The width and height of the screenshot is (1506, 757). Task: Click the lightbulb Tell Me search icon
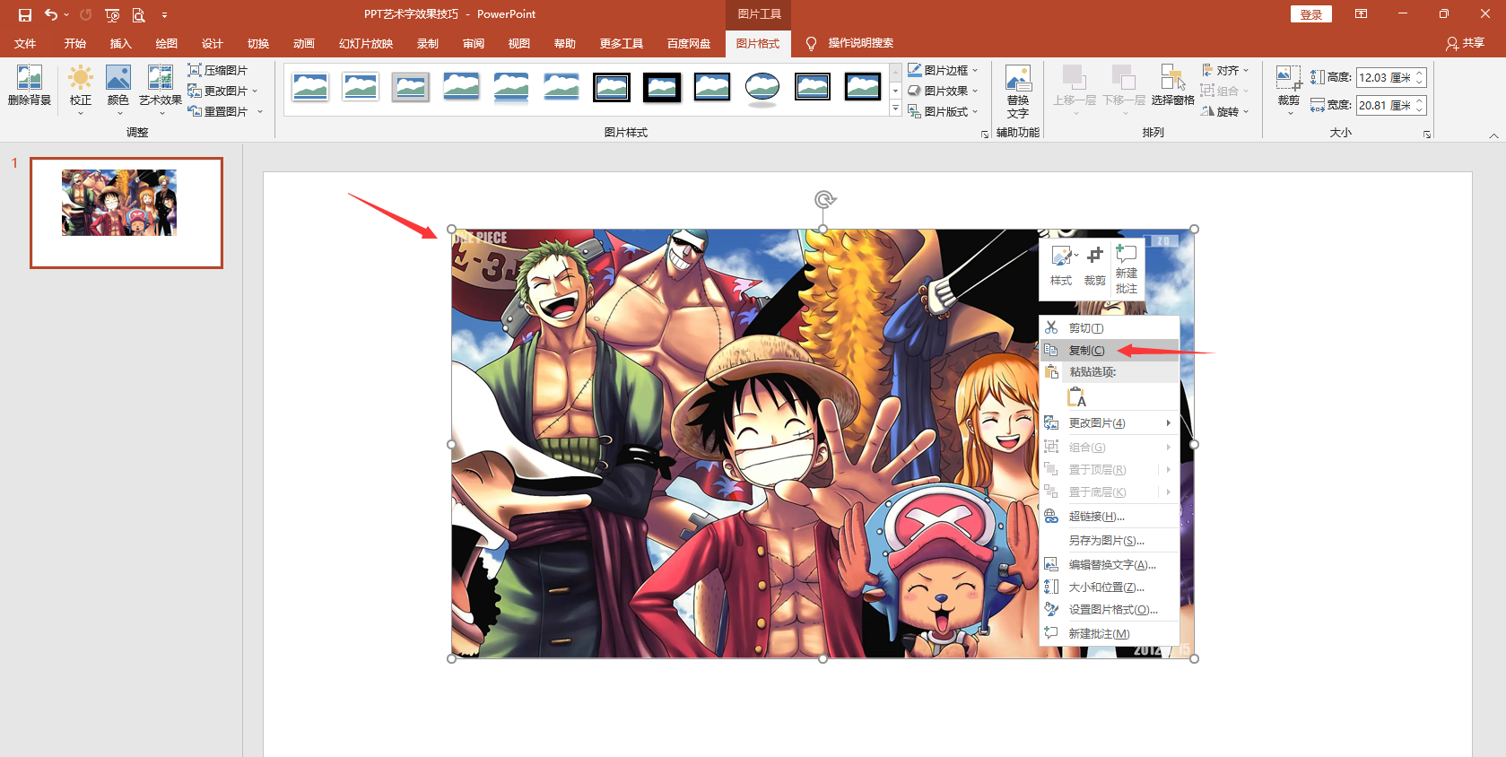click(x=811, y=43)
